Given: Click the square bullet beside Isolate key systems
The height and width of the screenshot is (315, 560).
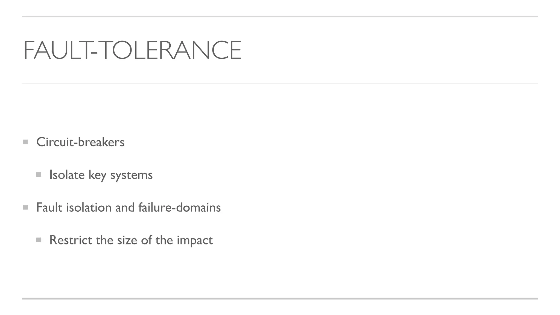Looking at the screenshot, I should click(39, 174).
